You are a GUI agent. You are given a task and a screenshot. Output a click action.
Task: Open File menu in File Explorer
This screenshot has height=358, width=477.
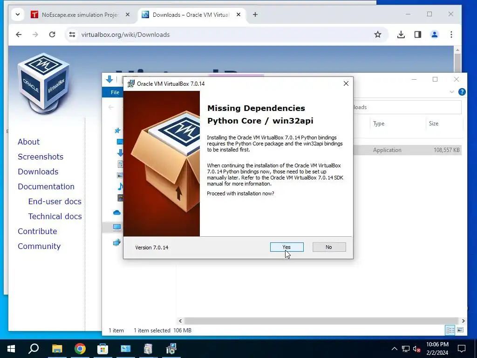coord(113,92)
